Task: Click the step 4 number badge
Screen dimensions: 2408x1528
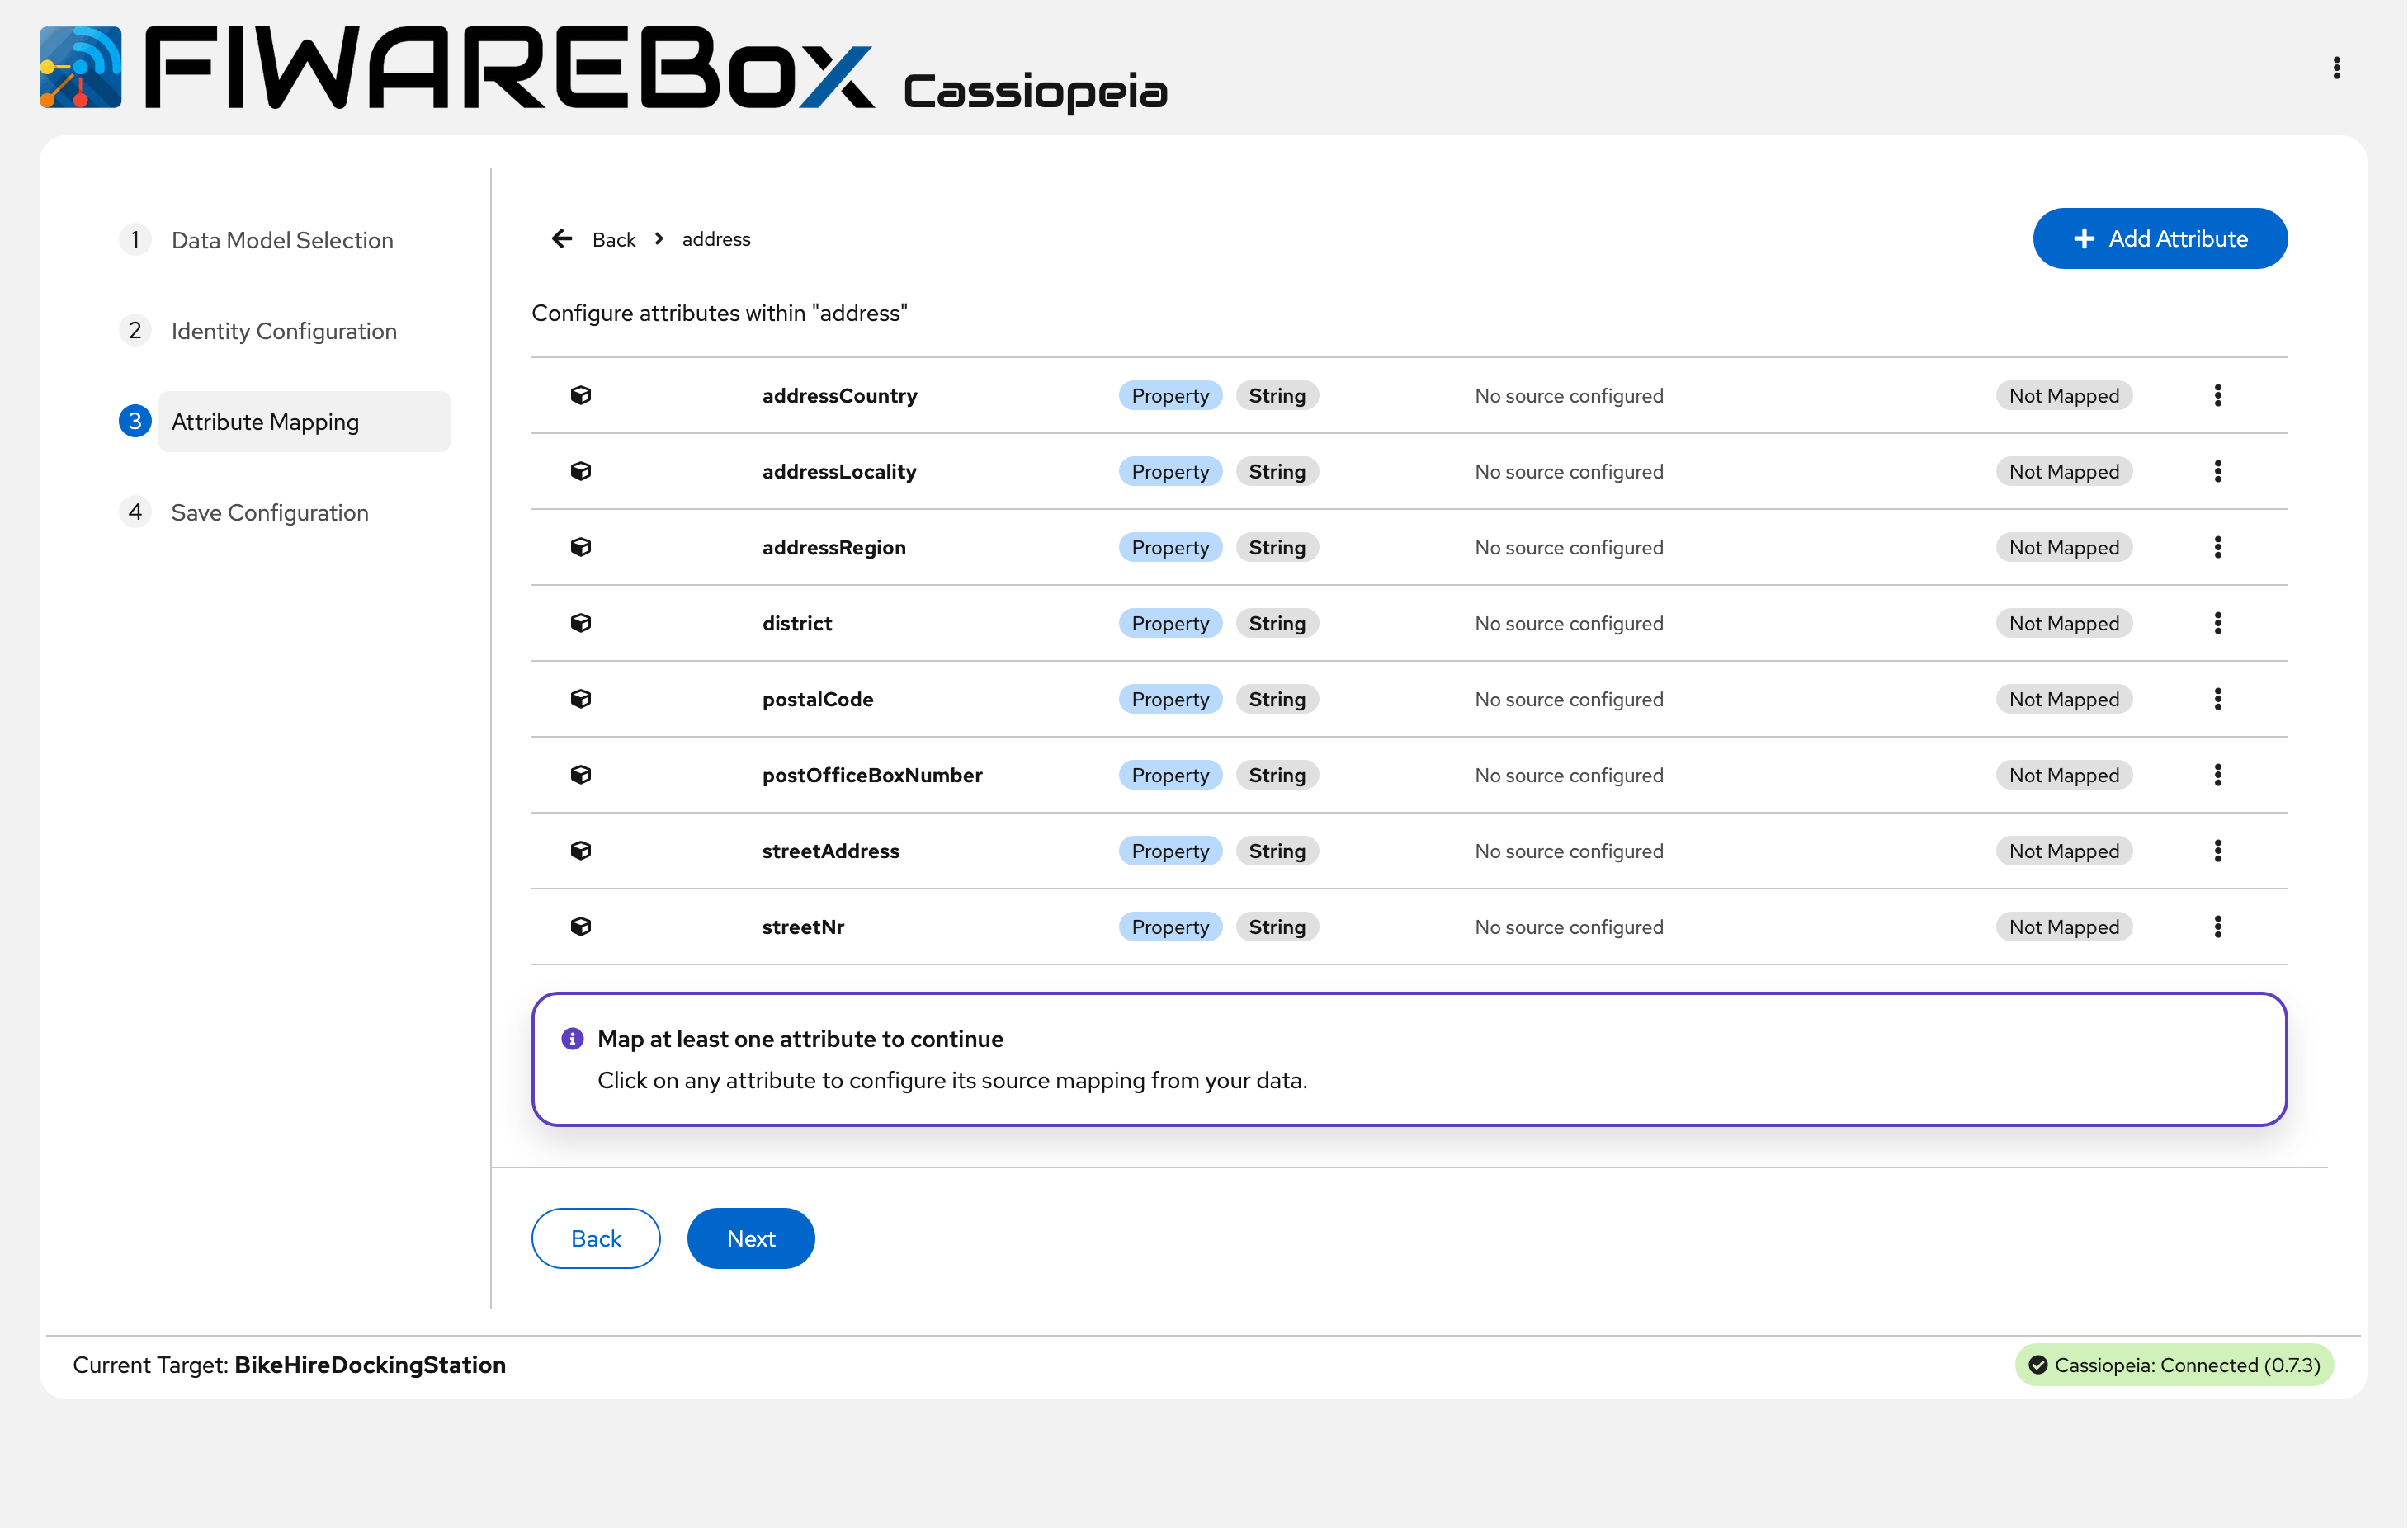Action: pyautogui.click(x=135, y=512)
